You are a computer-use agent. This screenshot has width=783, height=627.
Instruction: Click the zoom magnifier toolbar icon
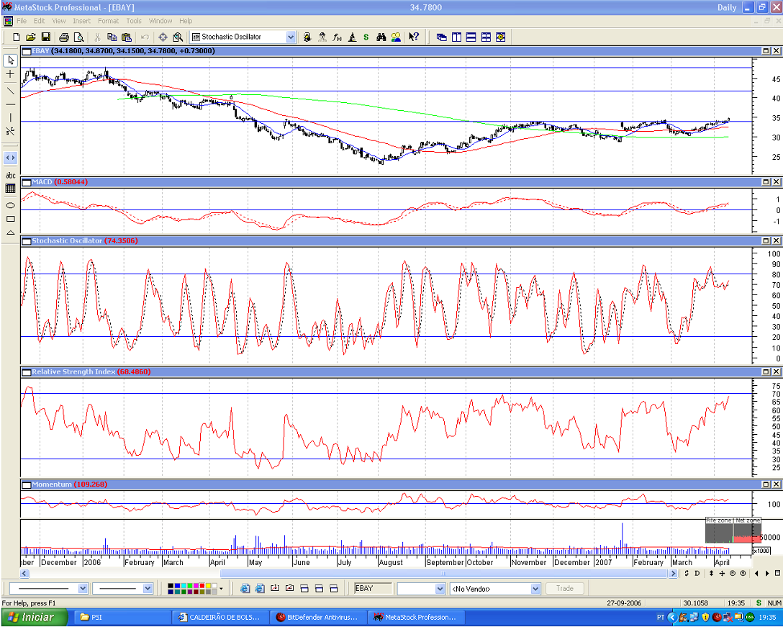click(x=177, y=37)
